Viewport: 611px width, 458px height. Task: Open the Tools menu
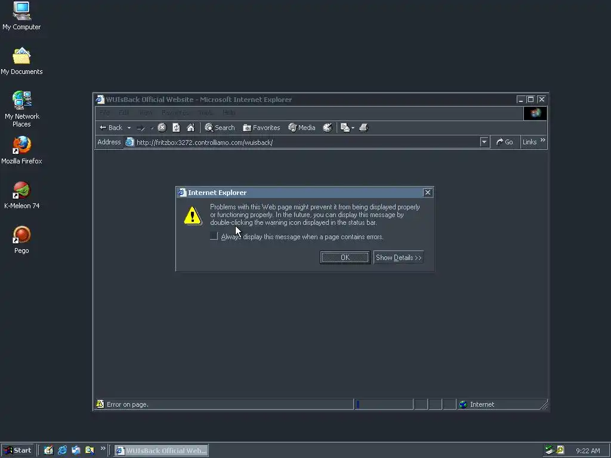tap(205, 113)
